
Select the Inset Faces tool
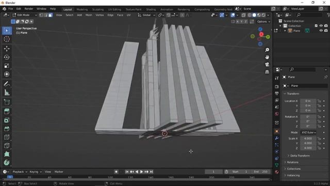[7, 120]
